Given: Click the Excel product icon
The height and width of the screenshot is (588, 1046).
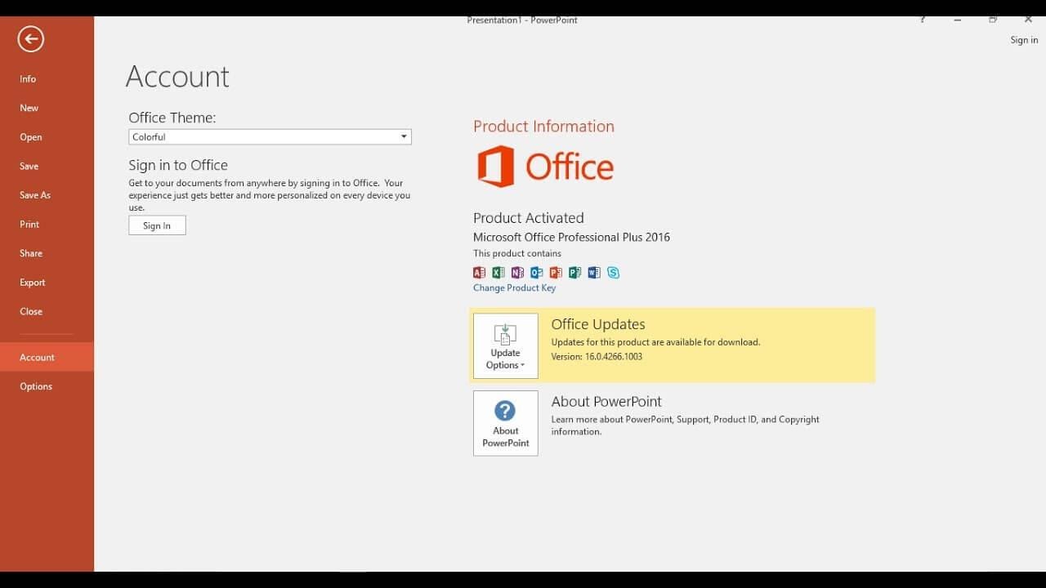Looking at the screenshot, I should tap(498, 273).
